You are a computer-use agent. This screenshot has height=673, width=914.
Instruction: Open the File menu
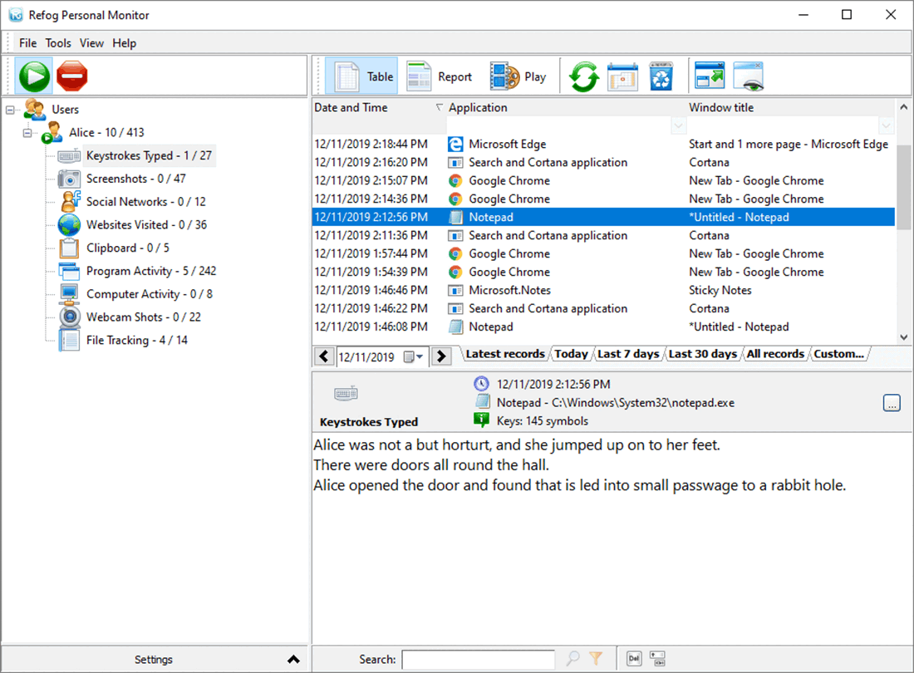[x=27, y=43]
